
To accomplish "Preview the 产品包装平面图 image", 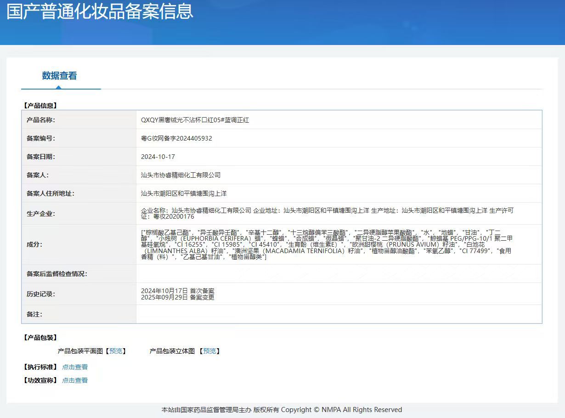I will pyautogui.click(x=116, y=351).
